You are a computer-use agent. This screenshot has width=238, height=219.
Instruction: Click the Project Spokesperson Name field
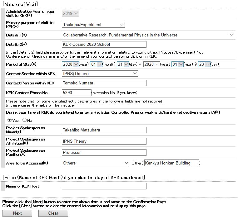coord(104,130)
